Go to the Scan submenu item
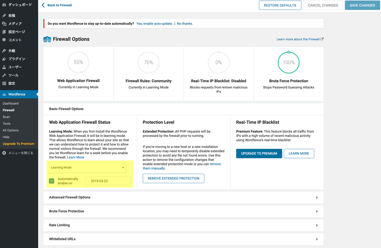The image size is (381, 248). 6,117
